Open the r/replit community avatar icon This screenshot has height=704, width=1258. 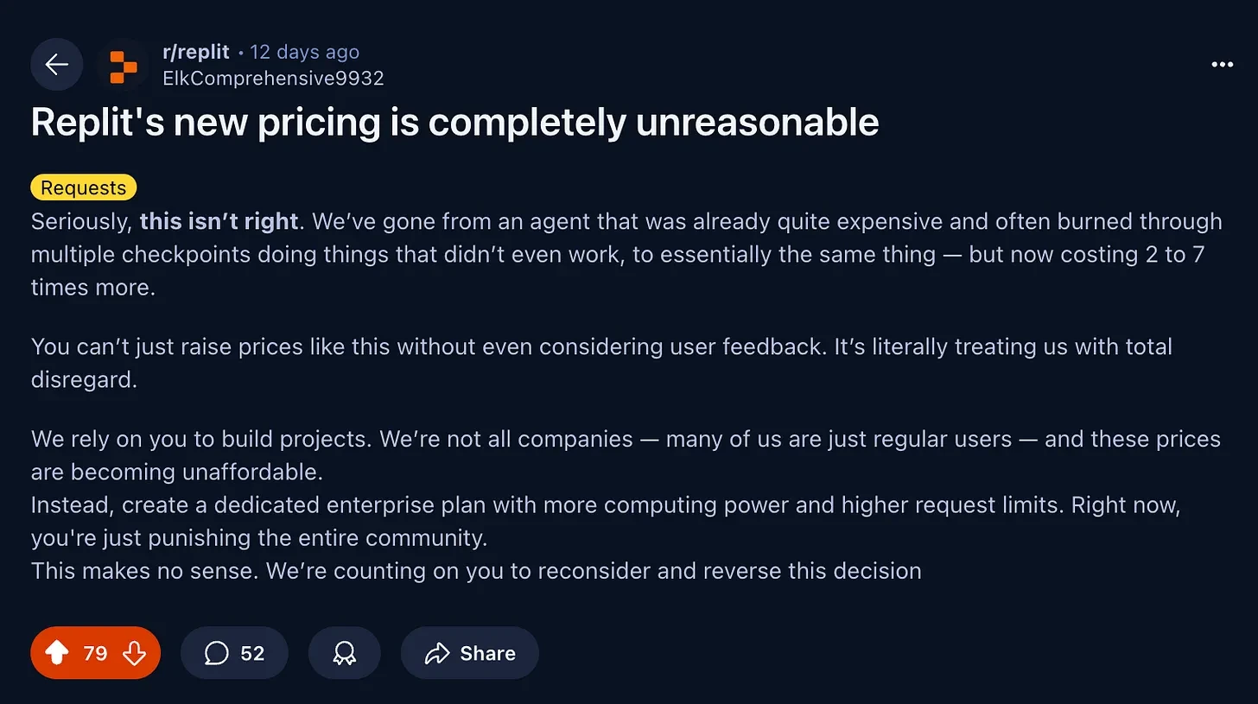(x=123, y=65)
